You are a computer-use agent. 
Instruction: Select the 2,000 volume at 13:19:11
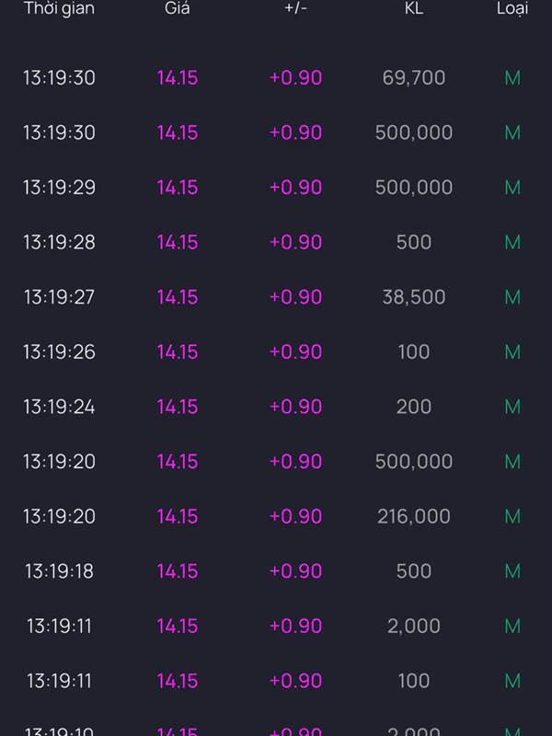click(x=414, y=627)
